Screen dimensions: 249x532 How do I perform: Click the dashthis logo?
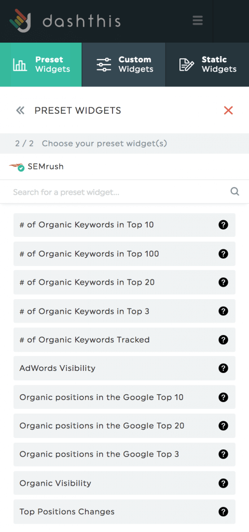pos(65,21)
